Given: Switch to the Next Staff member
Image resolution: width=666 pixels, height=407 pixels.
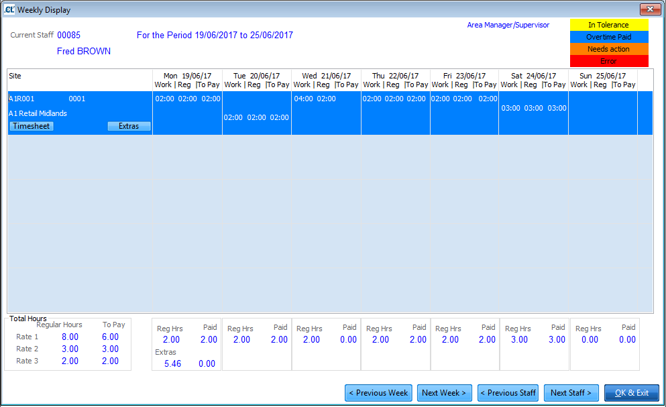Looking at the screenshot, I should [x=571, y=392].
